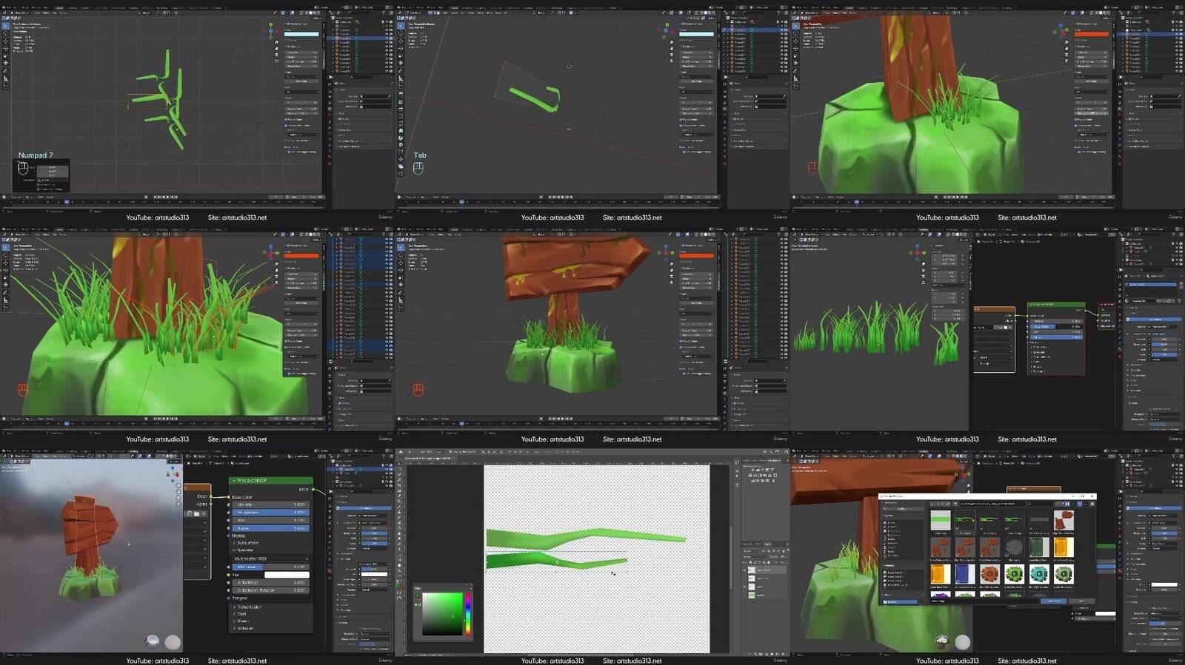Toggle the Tangent socket on the Principled BSDF node
This screenshot has height=665, width=1185.
click(229, 598)
